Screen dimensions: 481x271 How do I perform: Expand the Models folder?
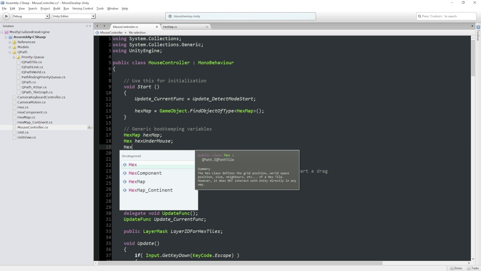10,47
